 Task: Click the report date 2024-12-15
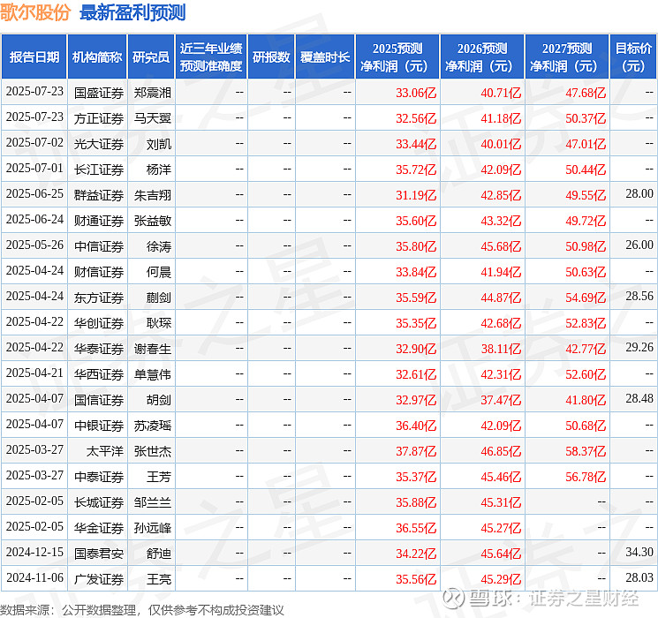coord(34,552)
